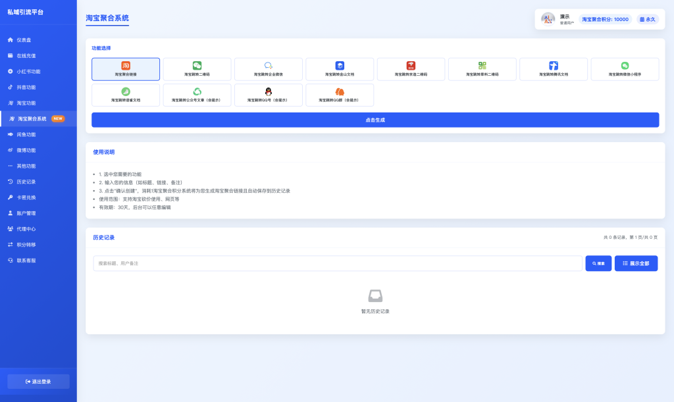Select 淘宝跳转草料二维码 option
Screen dimensions: 674x402
click(x=482, y=69)
